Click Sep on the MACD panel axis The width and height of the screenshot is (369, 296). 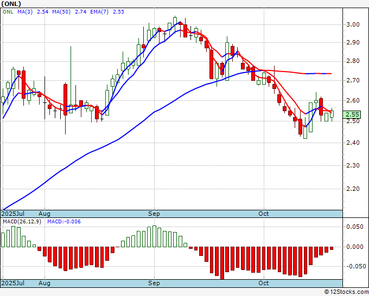tap(154, 283)
